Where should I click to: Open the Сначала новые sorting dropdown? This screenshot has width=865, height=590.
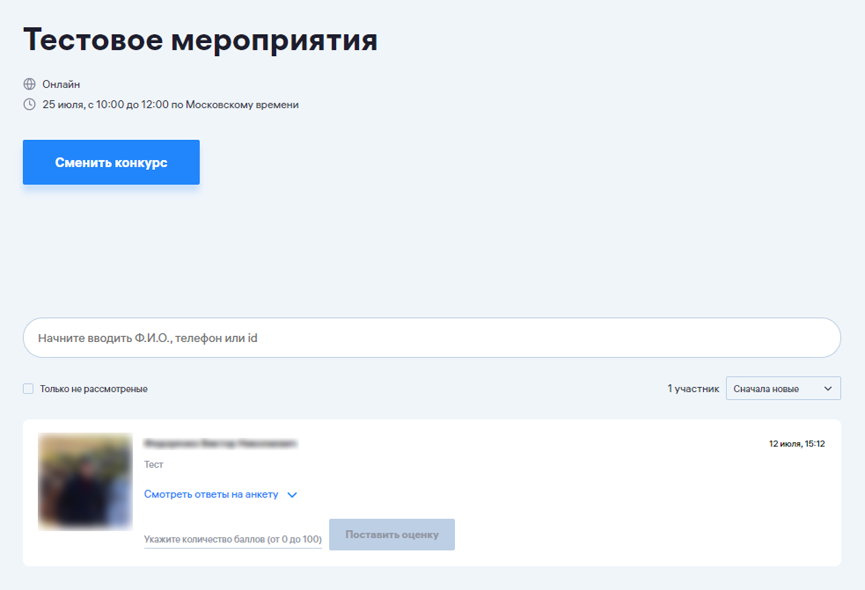click(783, 388)
